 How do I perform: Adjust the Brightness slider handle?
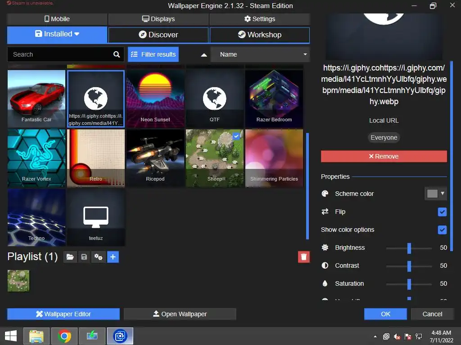(409, 248)
